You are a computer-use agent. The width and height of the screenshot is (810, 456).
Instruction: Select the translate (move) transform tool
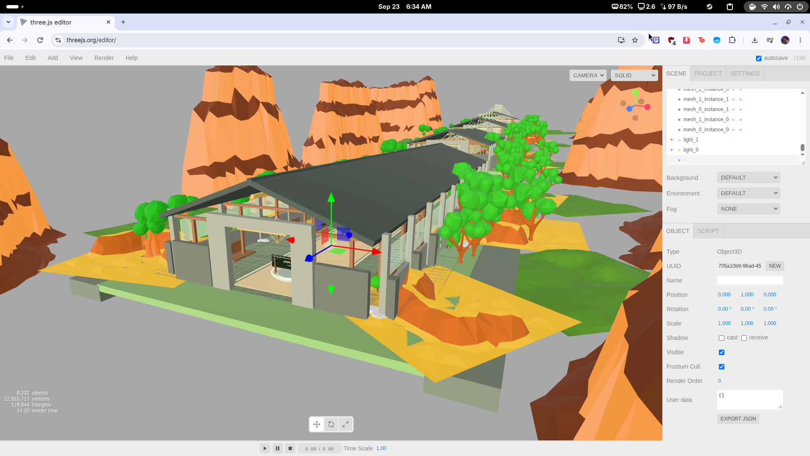[x=317, y=424]
